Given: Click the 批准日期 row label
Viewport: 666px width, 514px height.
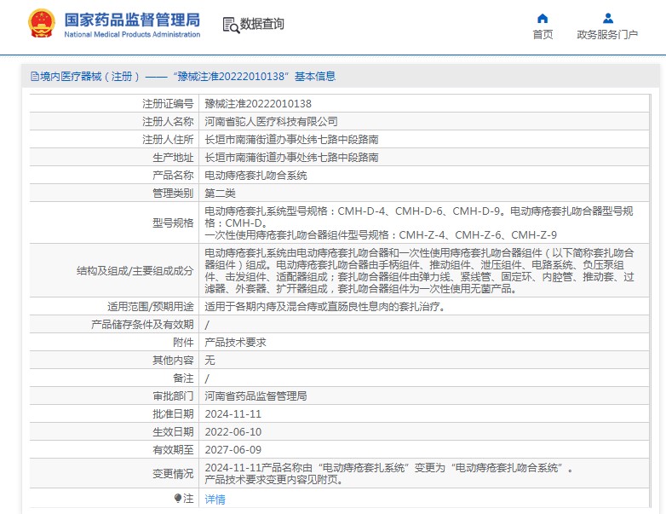Looking at the screenshot, I should point(173,414).
